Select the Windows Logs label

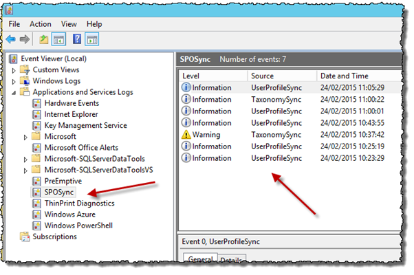click(56, 81)
